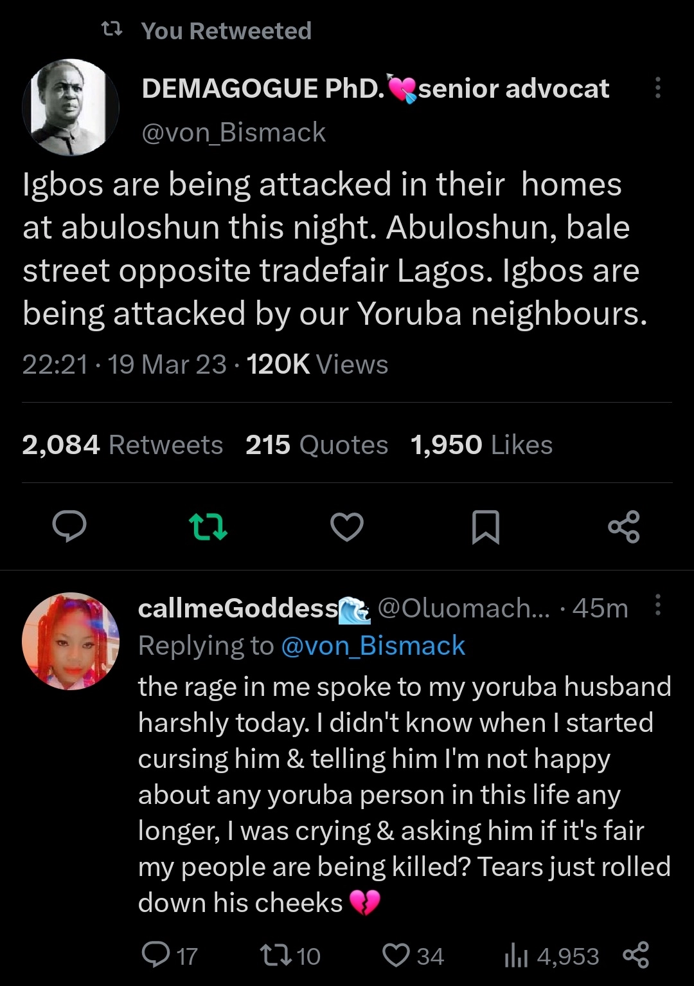Viewport: 694px width, 986px height.
Task: Tap the reply icon on main tweet
Action: coord(69,527)
